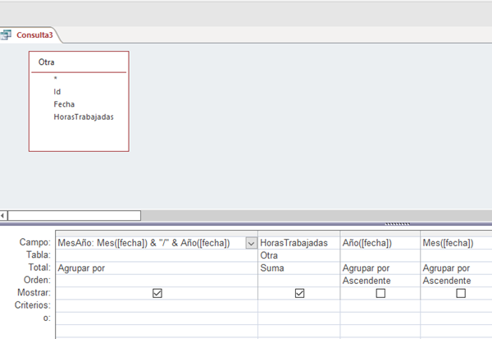The height and width of the screenshot is (339, 492).
Task: Select the asterisk all-fields row in Otra
Action: 55,79
